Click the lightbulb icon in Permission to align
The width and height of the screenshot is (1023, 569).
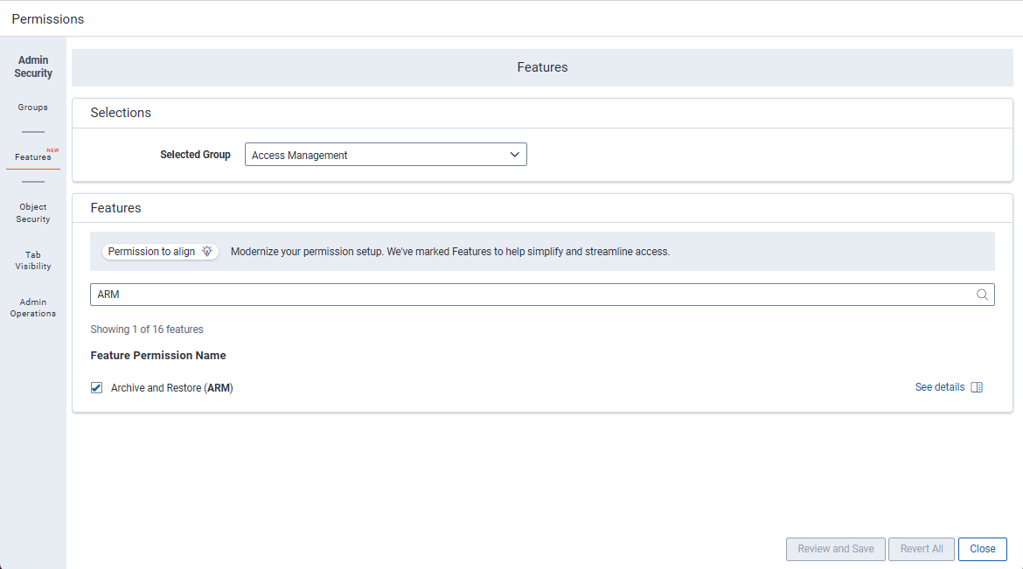click(207, 251)
